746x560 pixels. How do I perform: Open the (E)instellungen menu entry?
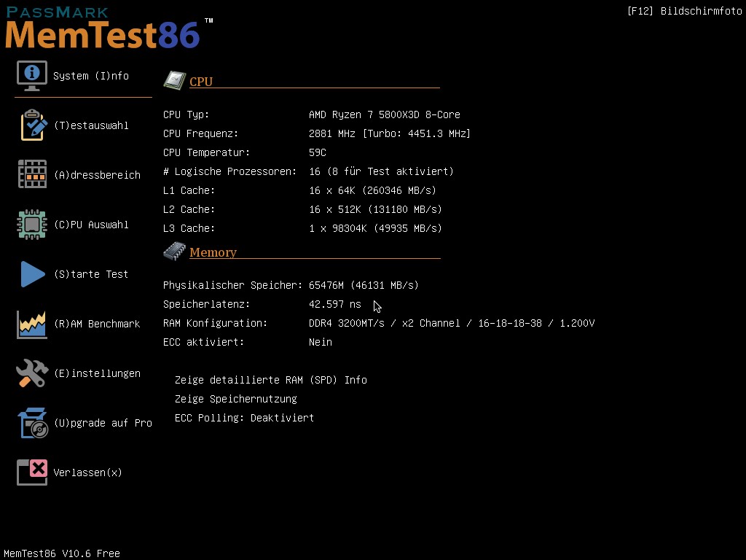(97, 373)
